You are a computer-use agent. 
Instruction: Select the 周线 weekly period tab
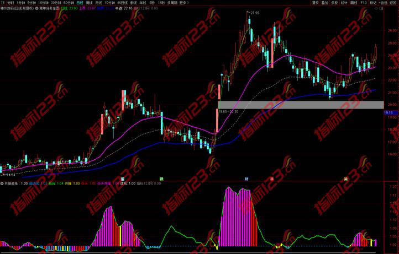coord(90,3)
